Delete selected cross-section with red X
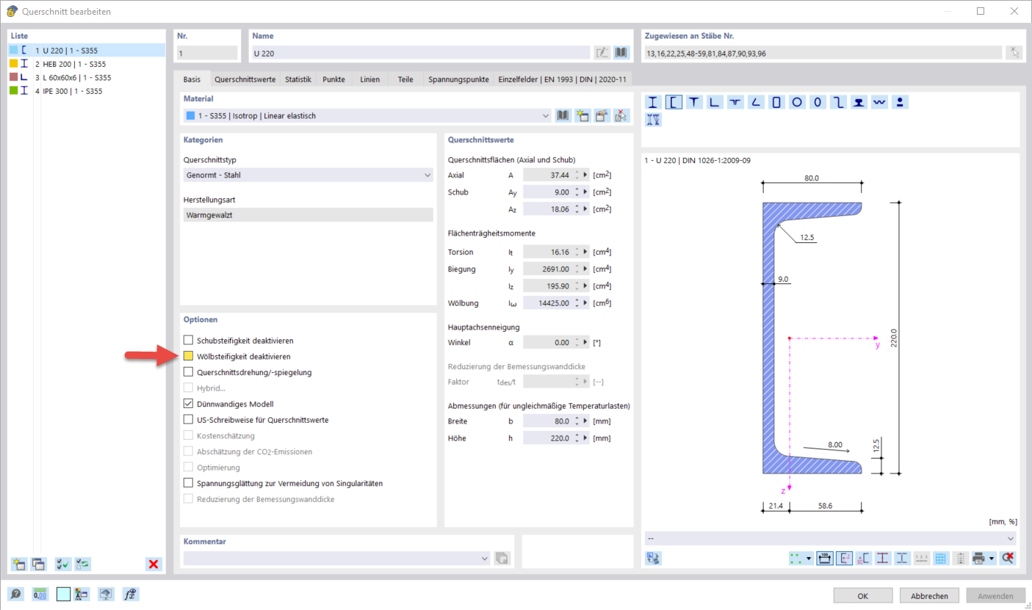Image resolution: width=1032 pixels, height=610 pixels. (x=154, y=564)
